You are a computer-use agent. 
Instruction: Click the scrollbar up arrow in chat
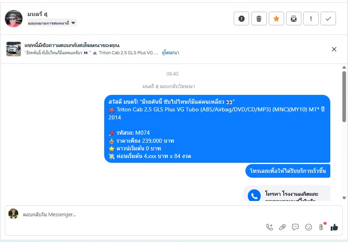344,67
